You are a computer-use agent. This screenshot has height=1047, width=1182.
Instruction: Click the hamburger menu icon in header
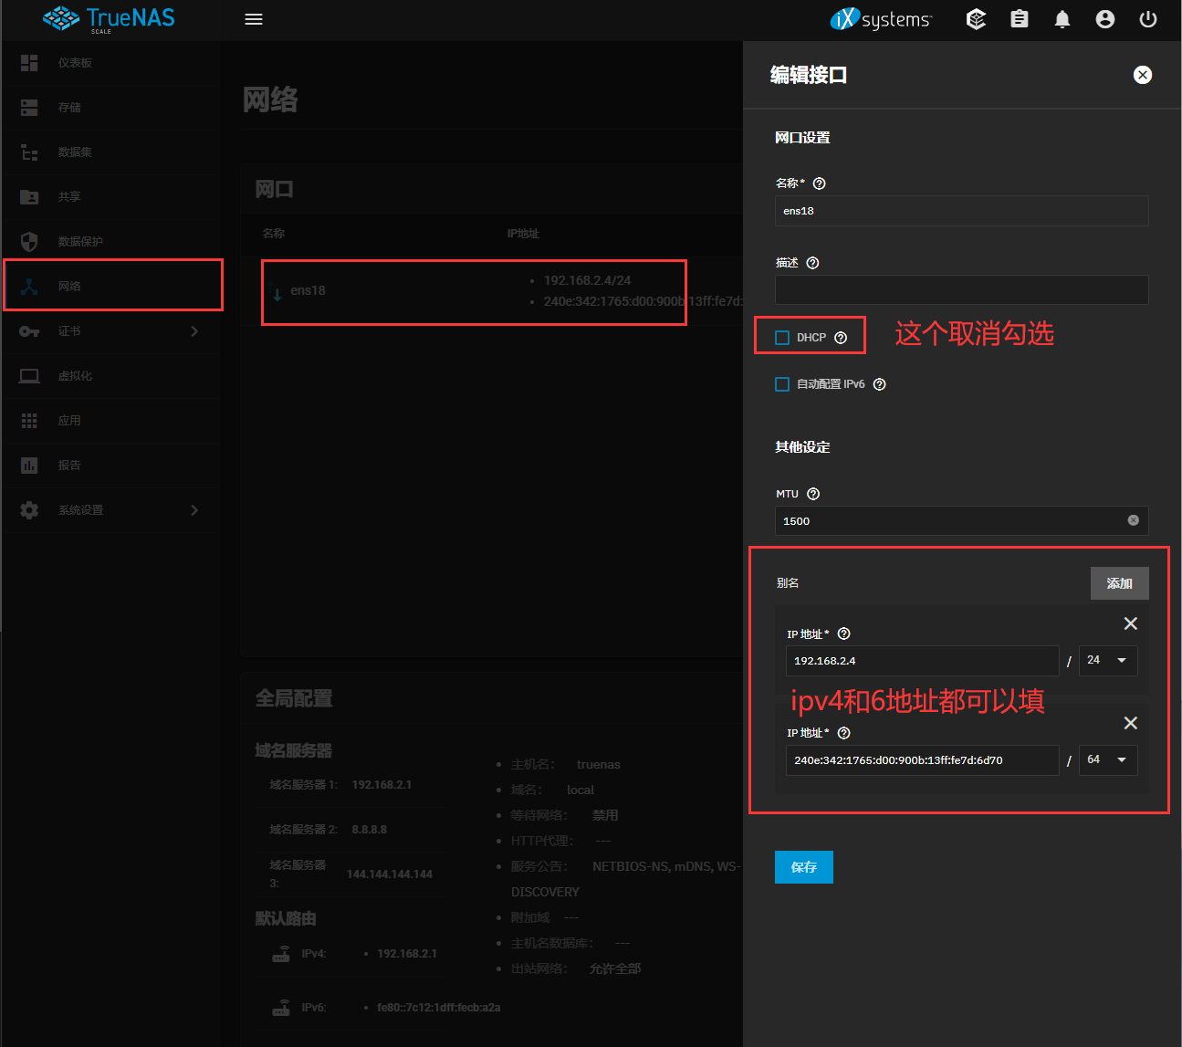(x=254, y=19)
